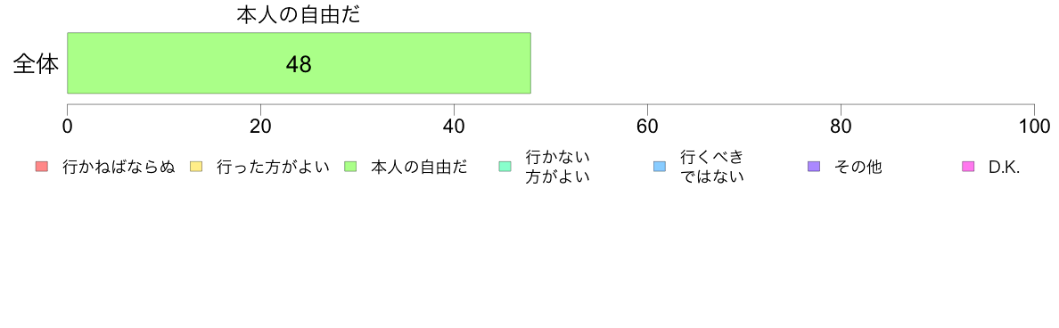
Task: Click the 全体 row label
Action: coord(37,64)
